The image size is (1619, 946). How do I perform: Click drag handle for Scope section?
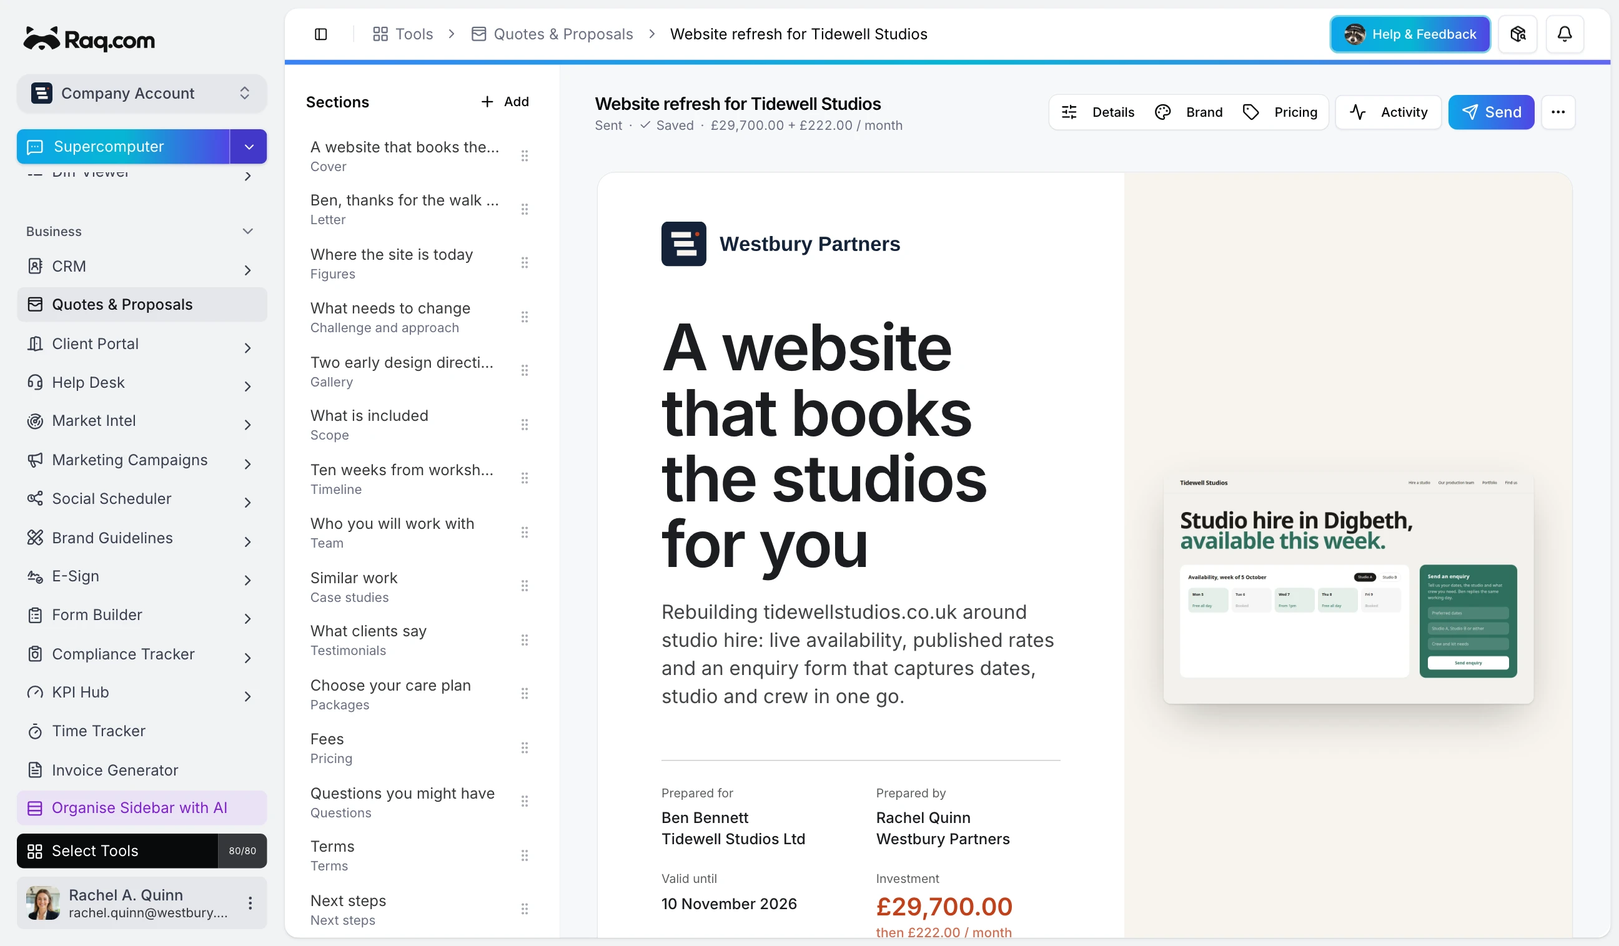pos(524,425)
